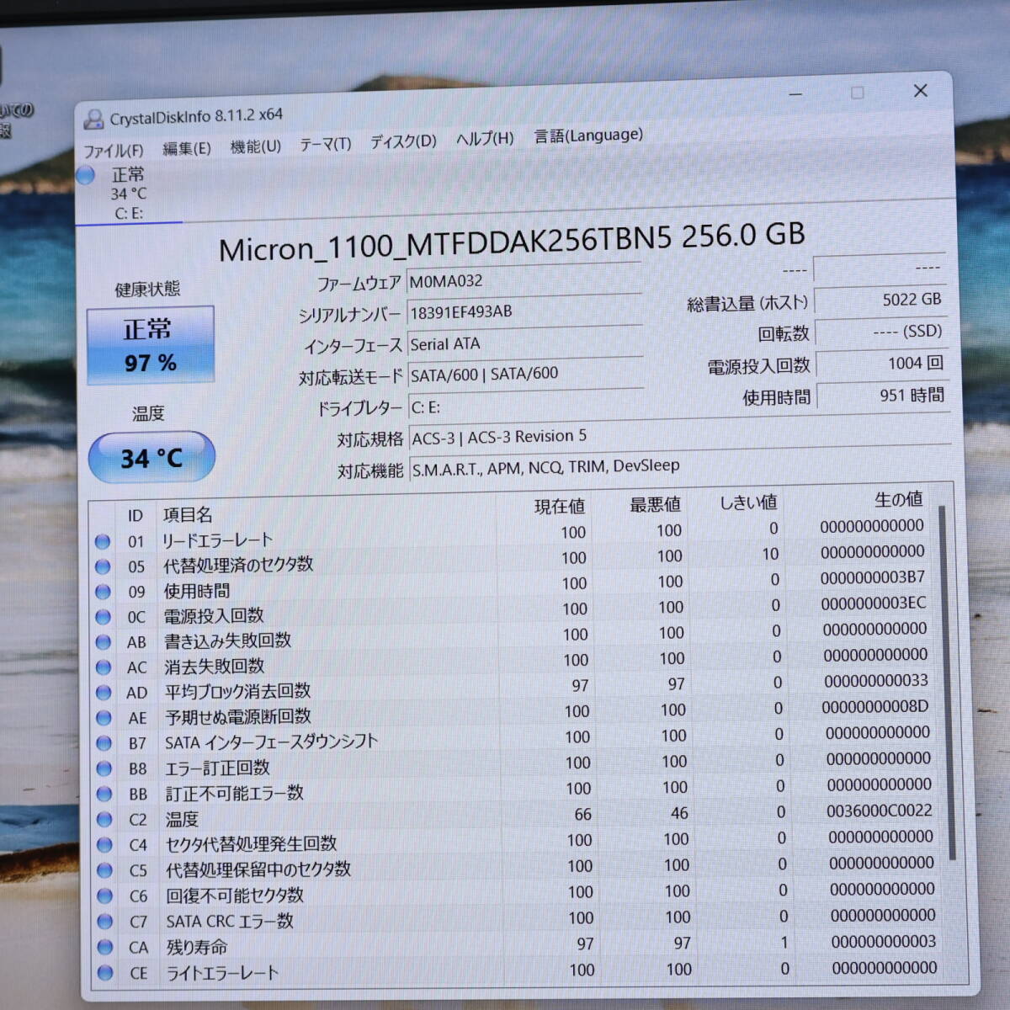Click raw value 0036000C0022
This screenshot has height=1010, width=1010.
879,811
